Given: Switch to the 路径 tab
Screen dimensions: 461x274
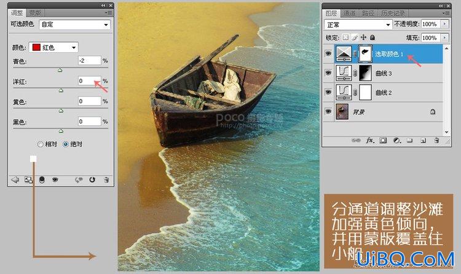Looking at the screenshot, I should (x=368, y=14).
